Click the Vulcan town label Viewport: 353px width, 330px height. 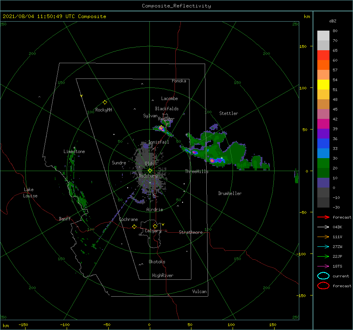[x=199, y=292]
